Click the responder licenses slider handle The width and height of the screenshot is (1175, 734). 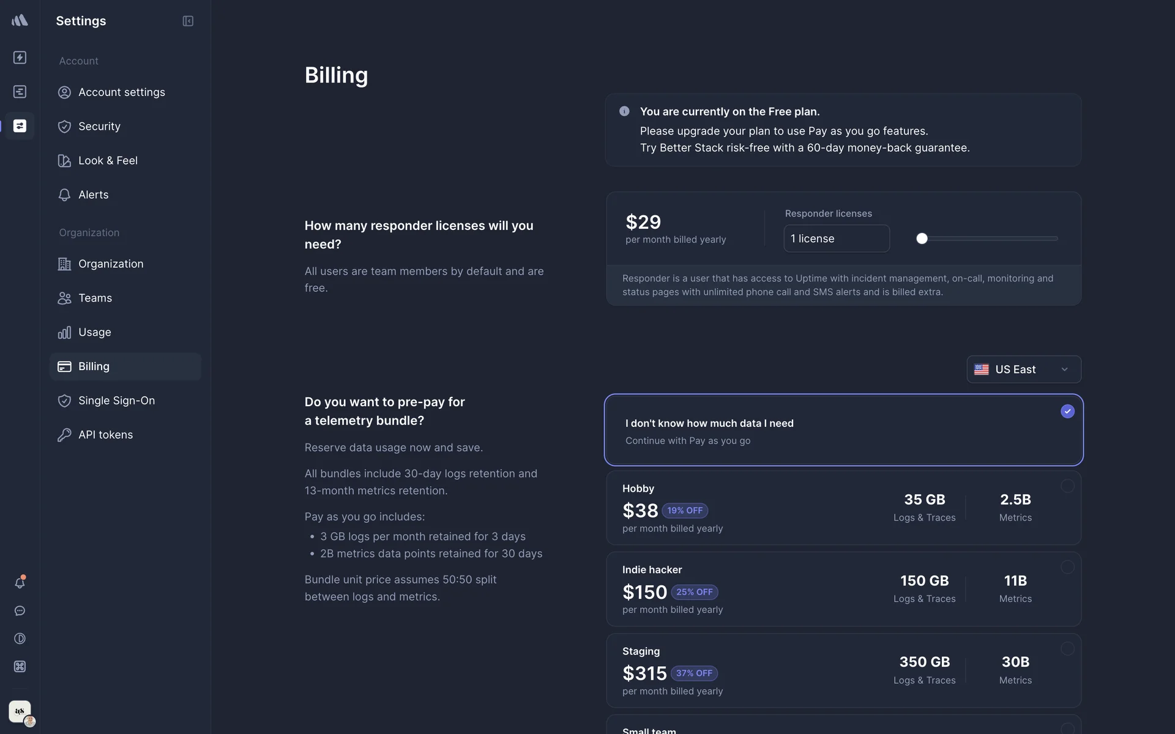click(x=922, y=239)
